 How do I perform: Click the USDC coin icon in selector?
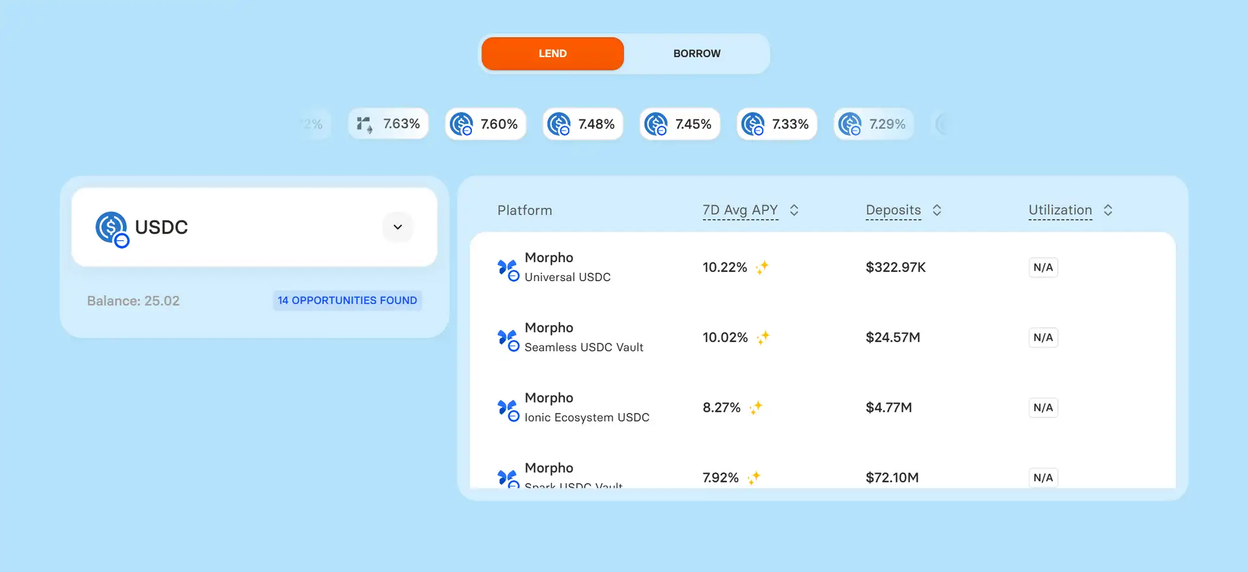(112, 229)
